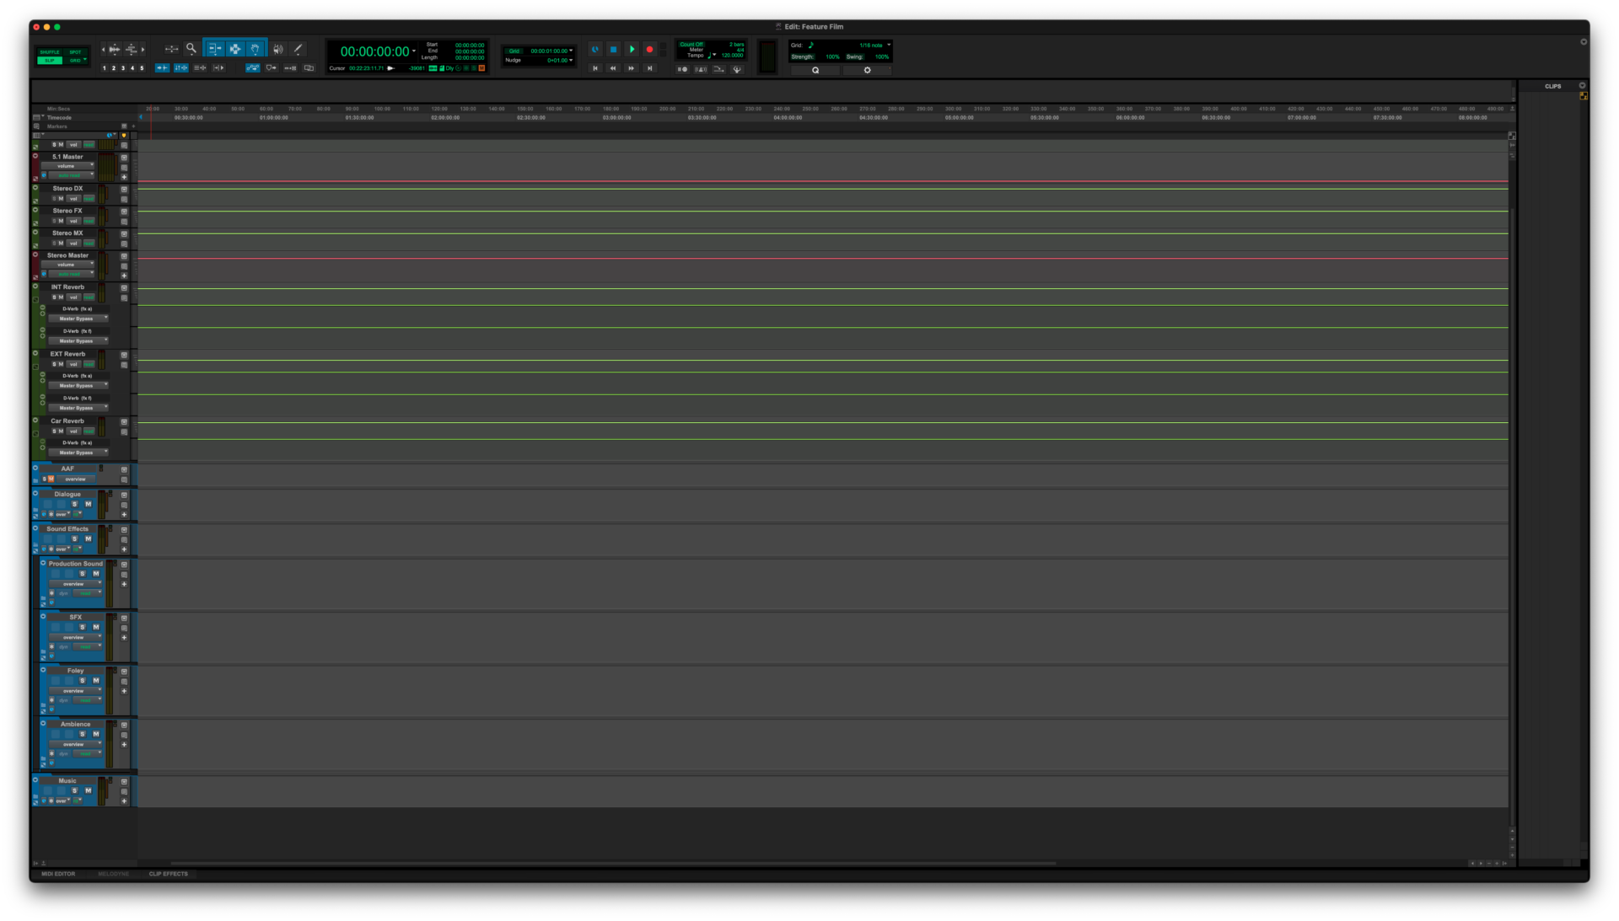
Task: Click the Clips list header
Action: point(1552,86)
